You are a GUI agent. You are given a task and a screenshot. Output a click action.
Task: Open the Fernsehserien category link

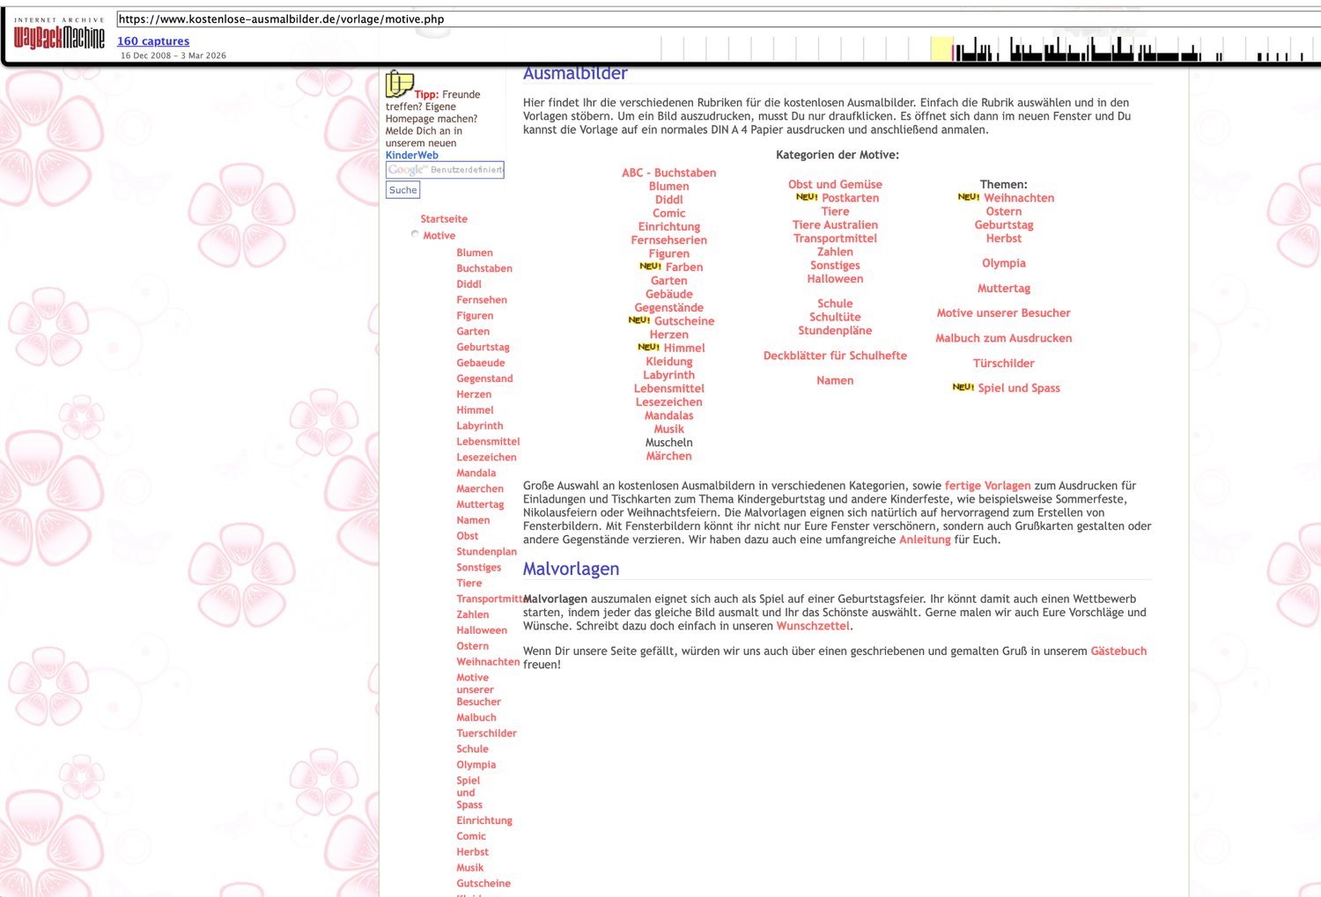pos(669,240)
